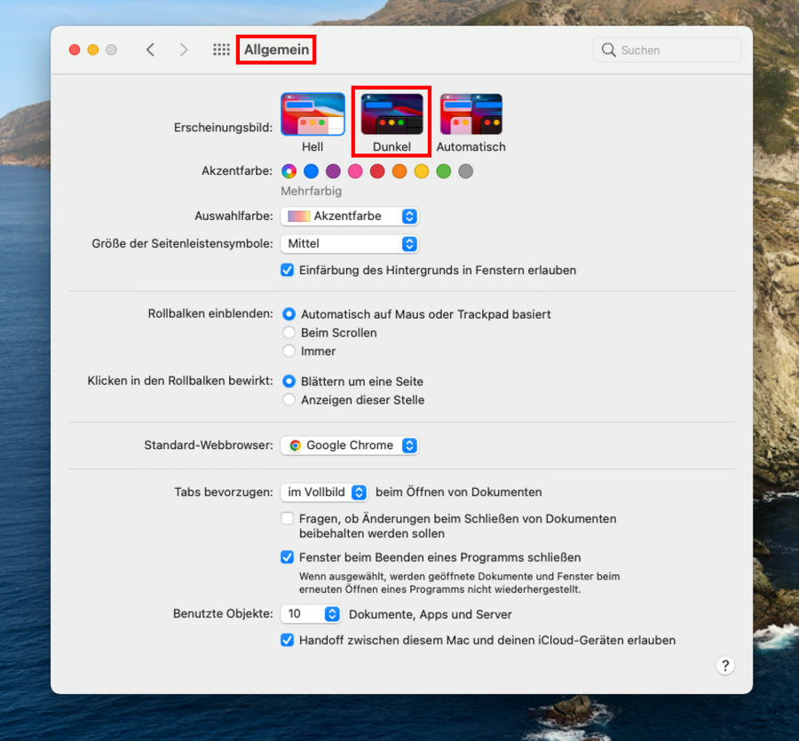Open the help question mark button
Image resolution: width=799 pixels, height=741 pixels.
click(x=725, y=666)
